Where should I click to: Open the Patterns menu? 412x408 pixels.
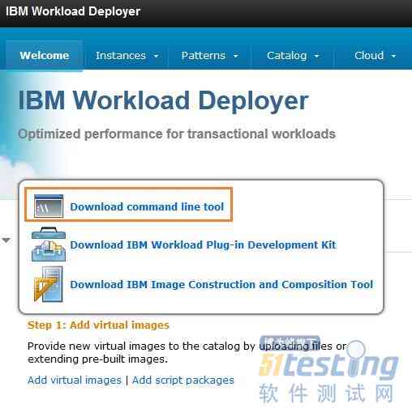tap(204, 56)
